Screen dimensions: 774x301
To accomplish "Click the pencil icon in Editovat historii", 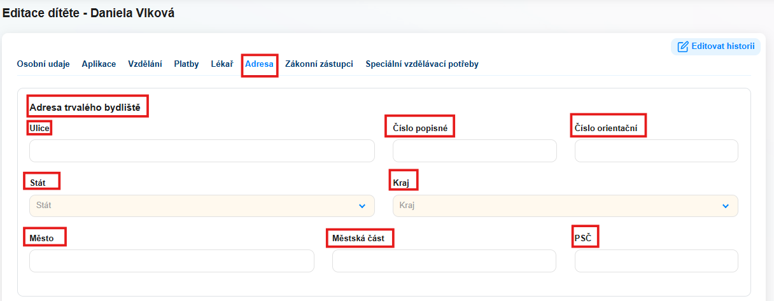I will coord(683,46).
